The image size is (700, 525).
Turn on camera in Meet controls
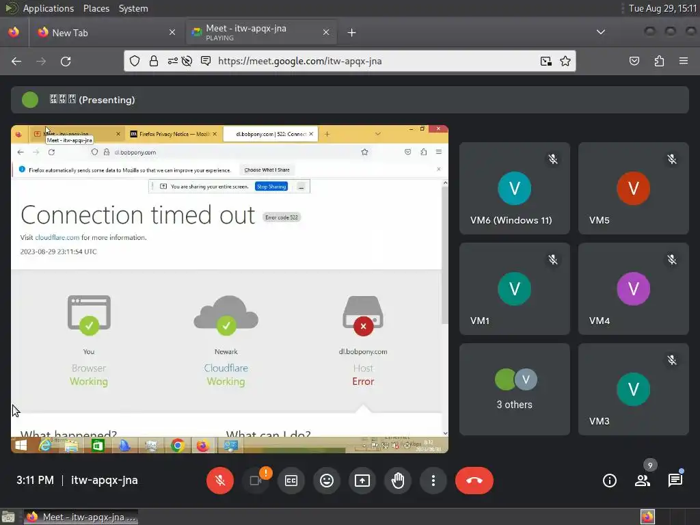click(256, 481)
